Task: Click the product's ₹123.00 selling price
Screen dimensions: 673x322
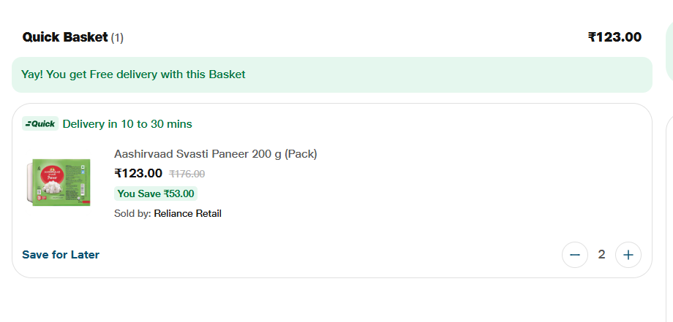Action: [x=138, y=174]
